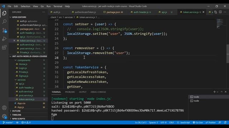Open Signup.js in the file tree
229x128 pixels.
coord(24,76)
